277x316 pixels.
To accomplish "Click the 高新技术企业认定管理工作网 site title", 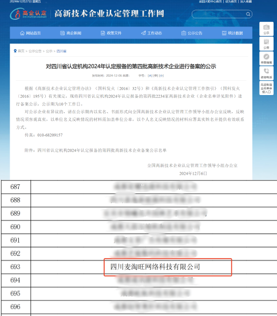I will point(109,14).
